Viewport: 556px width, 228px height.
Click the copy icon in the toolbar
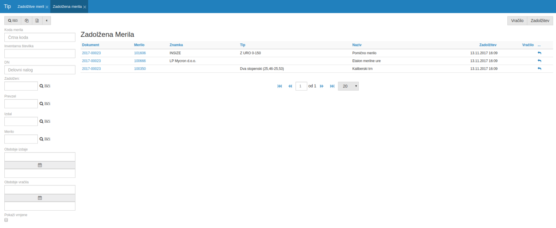[x=26, y=20]
